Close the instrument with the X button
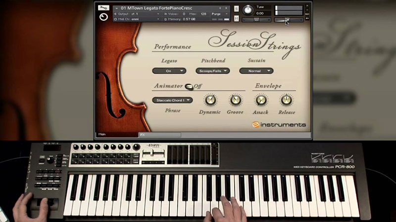This screenshot has height=222, width=396. 307,5
